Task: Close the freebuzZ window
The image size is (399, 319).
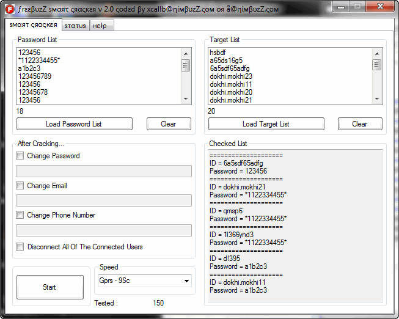Action: coord(381,7)
